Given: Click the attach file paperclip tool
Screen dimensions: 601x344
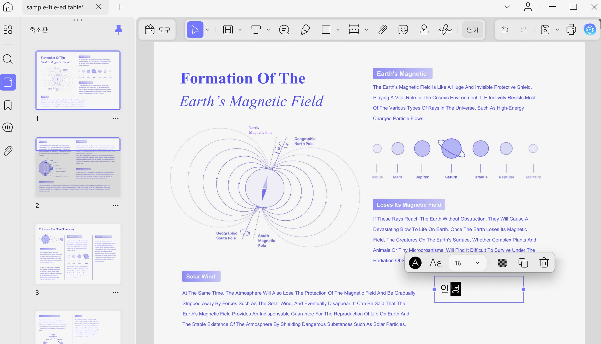Looking at the screenshot, I should pos(383,30).
